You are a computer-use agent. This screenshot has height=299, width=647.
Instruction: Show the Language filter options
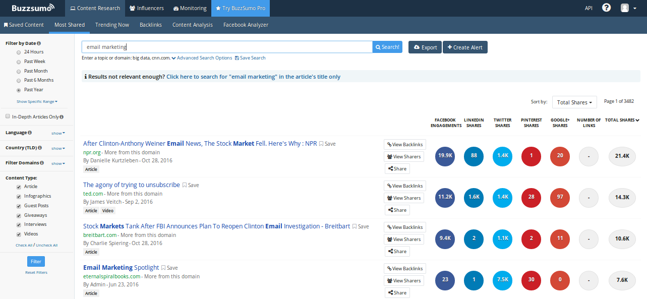(58, 133)
